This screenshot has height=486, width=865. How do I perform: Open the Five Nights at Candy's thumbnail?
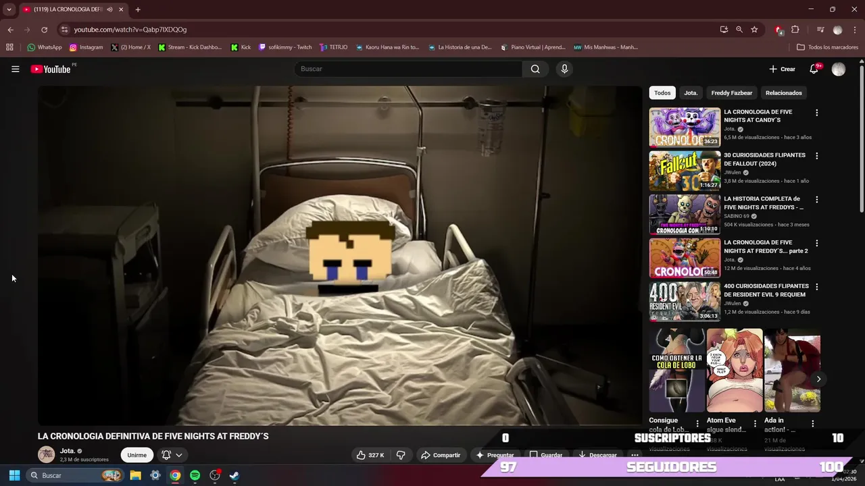(x=685, y=127)
